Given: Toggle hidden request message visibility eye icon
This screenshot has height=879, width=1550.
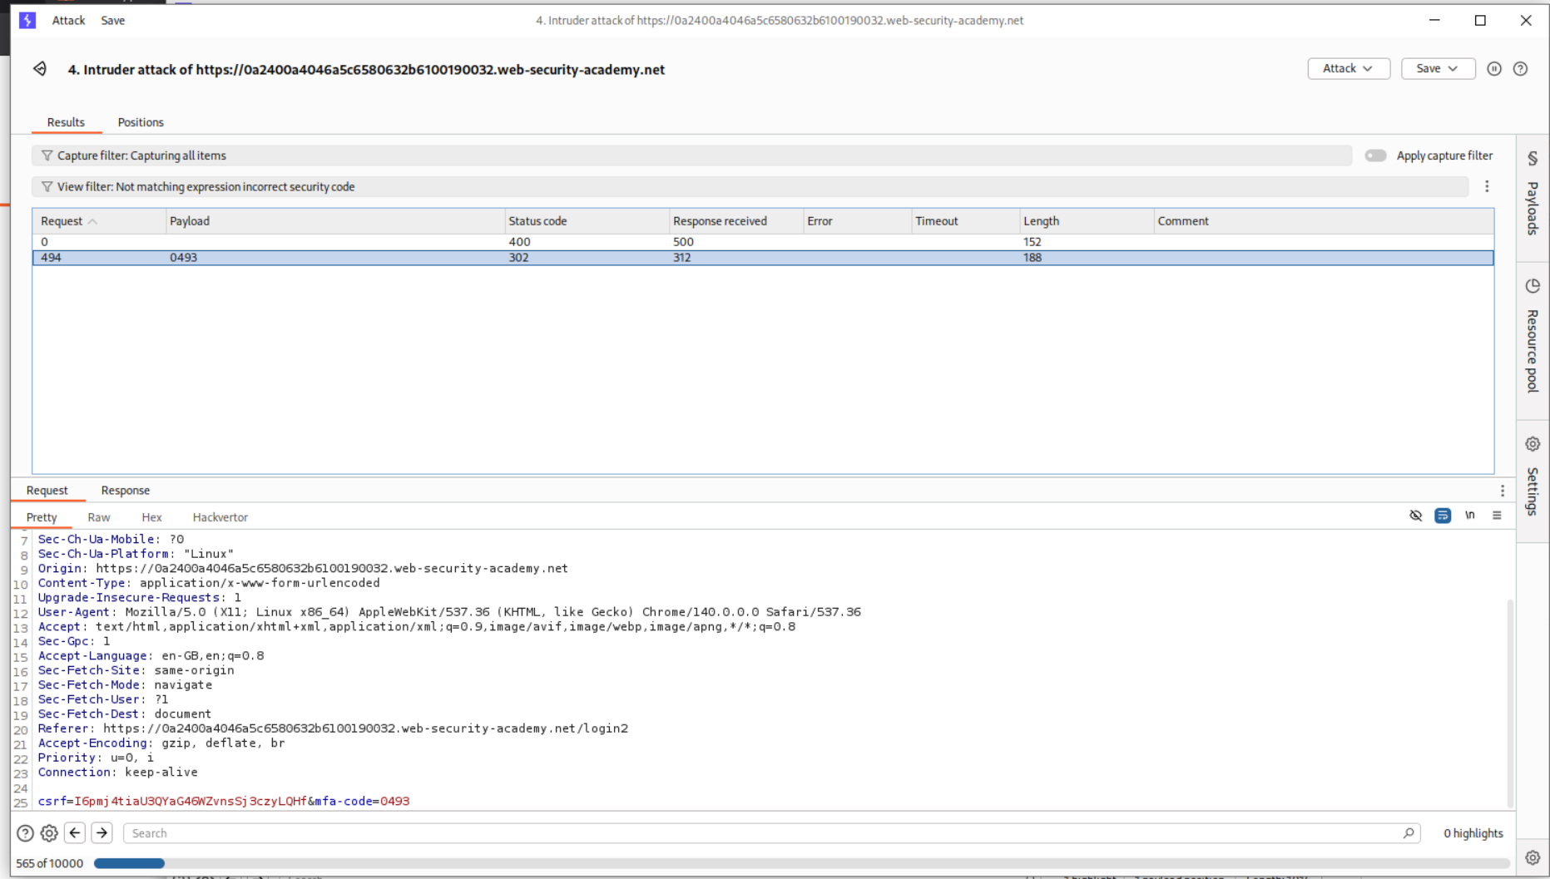Looking at the screenshot, I should [x=1415, y=516].
